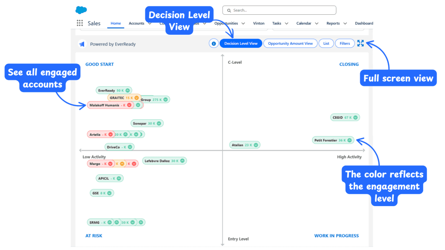Viewport: 445px width, 250px height.
Task: Click the red arrow icon on Artelia chip
Action: click(110, 135)
